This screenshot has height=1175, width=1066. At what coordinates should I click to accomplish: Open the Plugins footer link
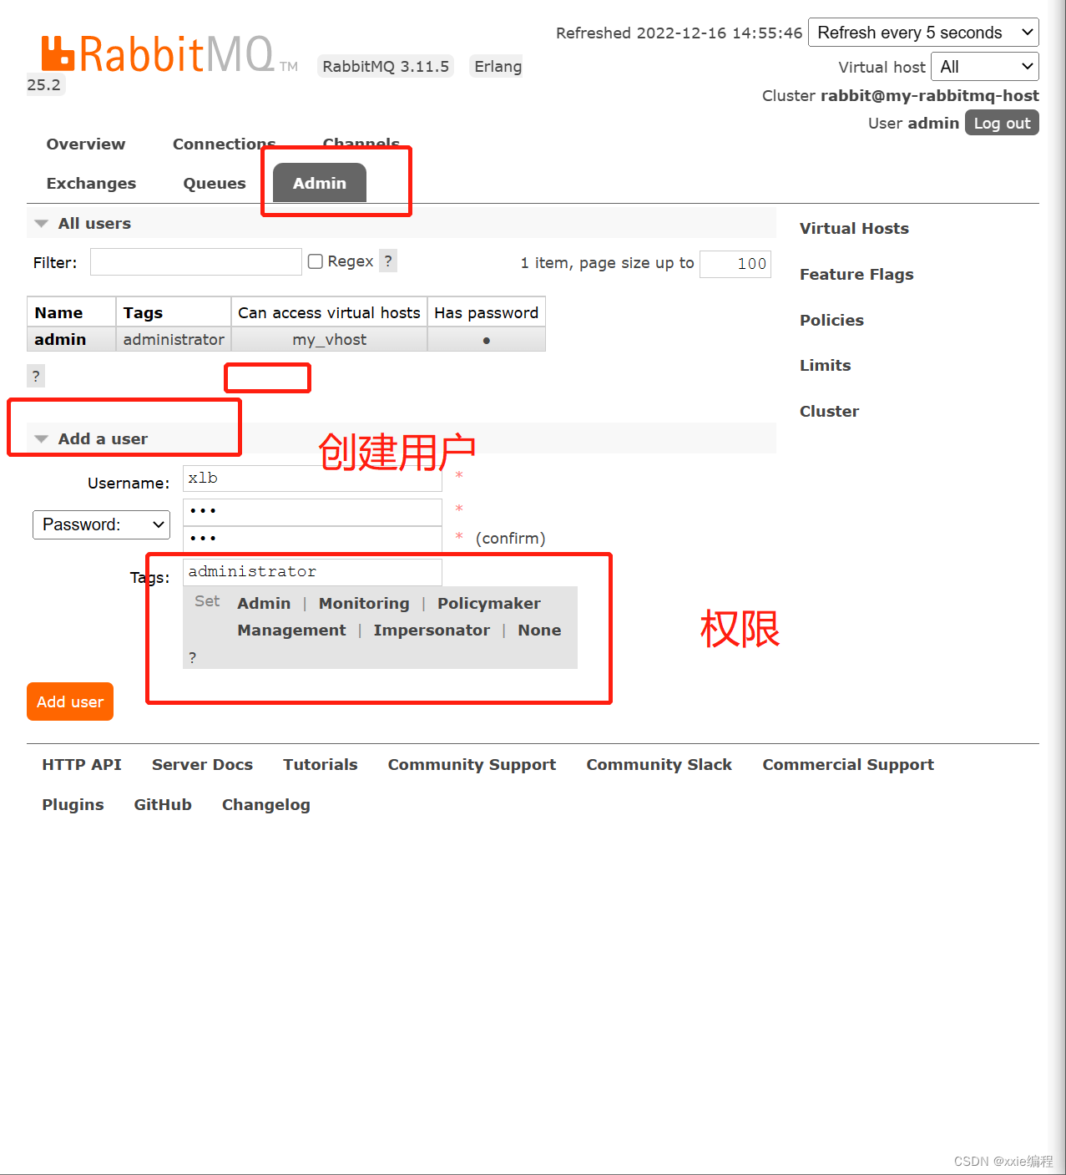click(73, 804)
